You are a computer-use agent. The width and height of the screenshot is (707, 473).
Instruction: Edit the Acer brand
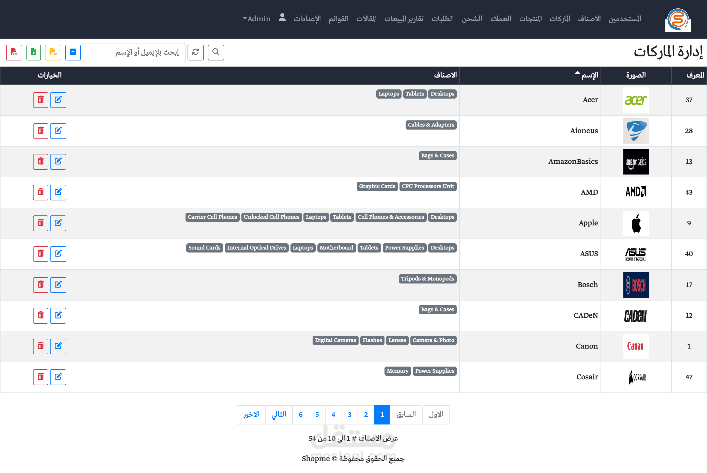tap(58, 100)
